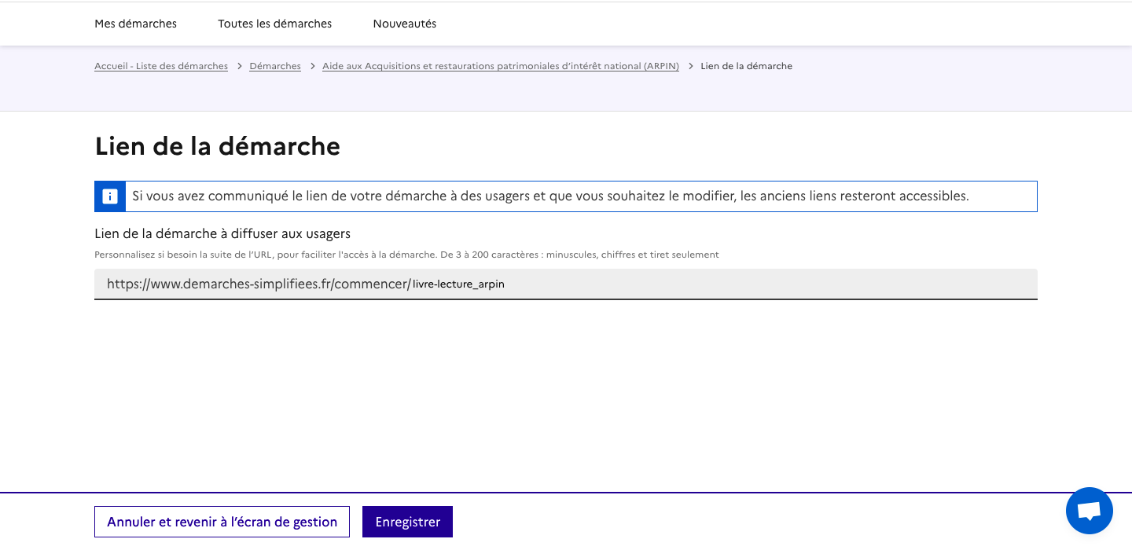Click the label Lien de la démarche à diffuser

click(x=222, y=233)
